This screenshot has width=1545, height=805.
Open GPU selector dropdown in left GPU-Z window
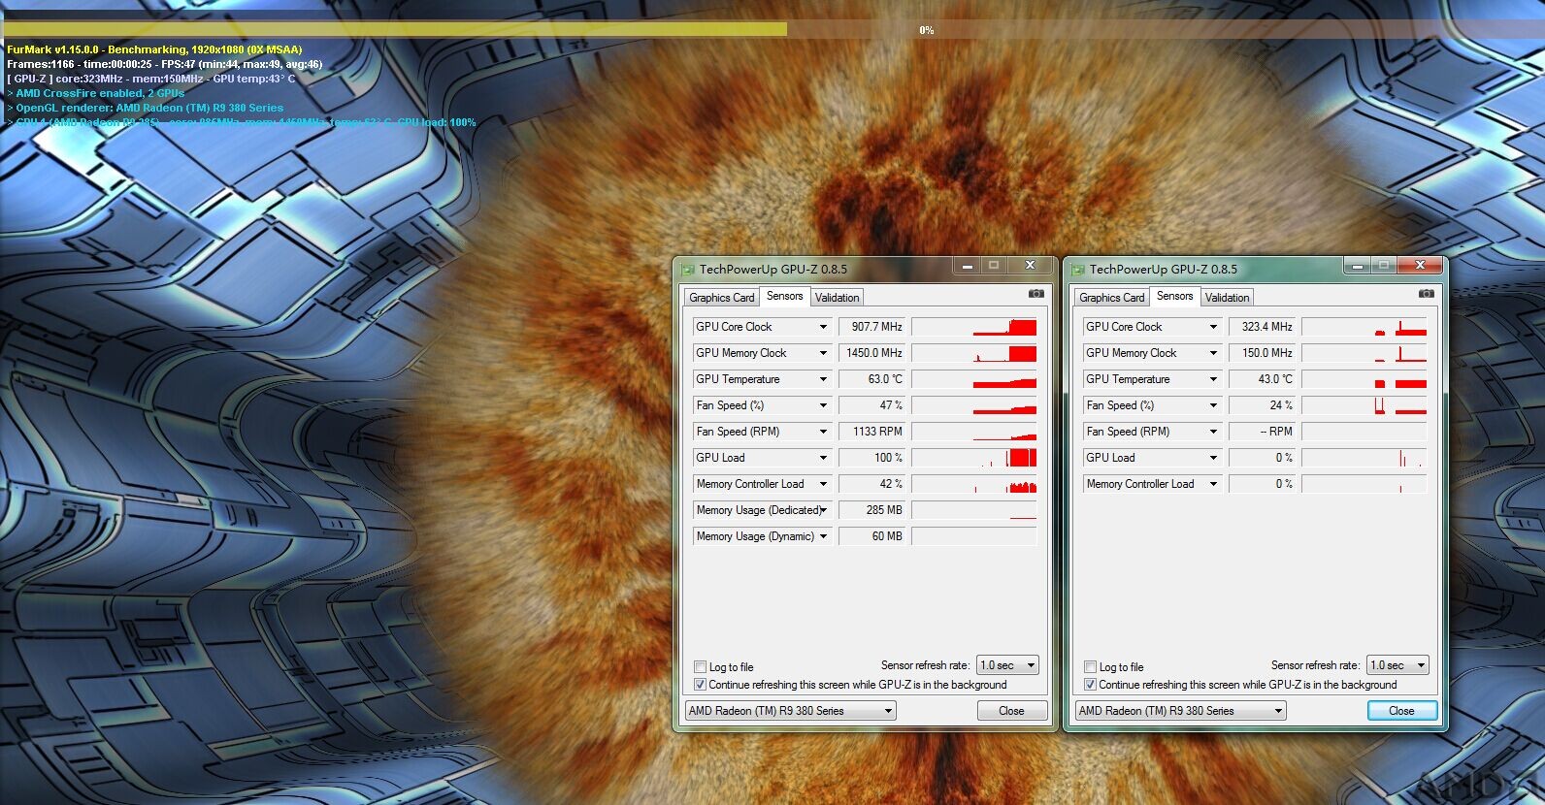[x=790, y=711]
